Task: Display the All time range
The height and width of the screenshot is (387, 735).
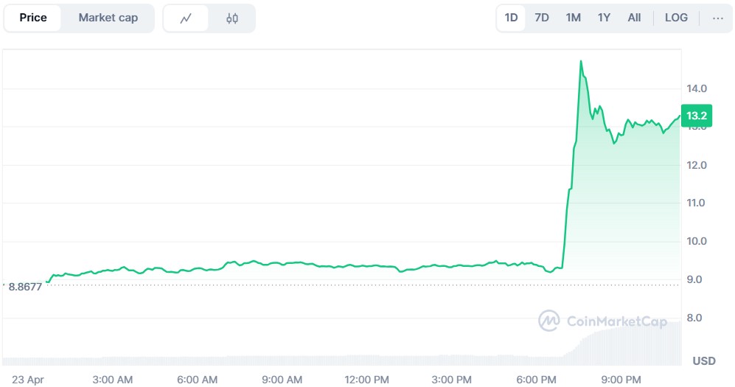Action: [x=634, y=18]
